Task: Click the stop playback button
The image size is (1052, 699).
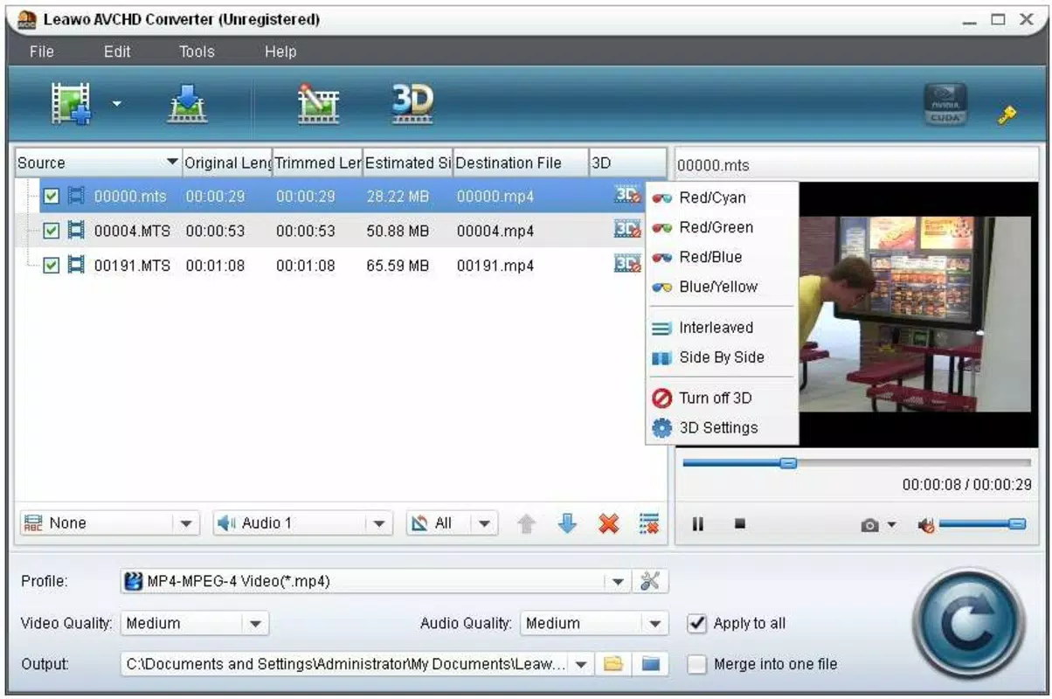Action: point(740,524)
